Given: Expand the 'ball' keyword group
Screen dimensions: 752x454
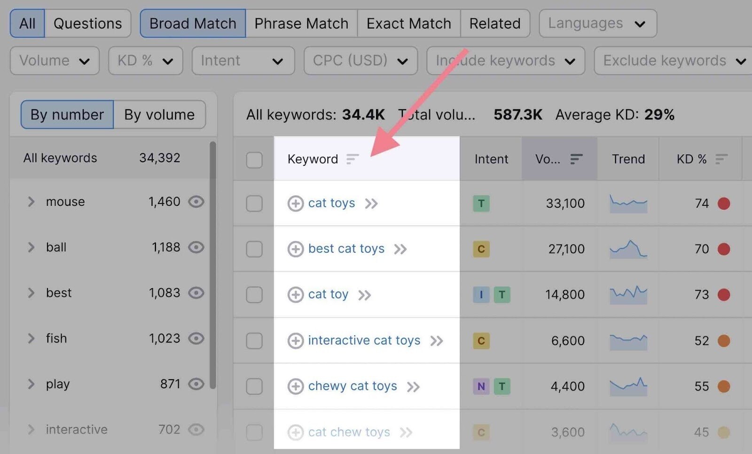Looking at the screenshot, I should click(31, 247).
